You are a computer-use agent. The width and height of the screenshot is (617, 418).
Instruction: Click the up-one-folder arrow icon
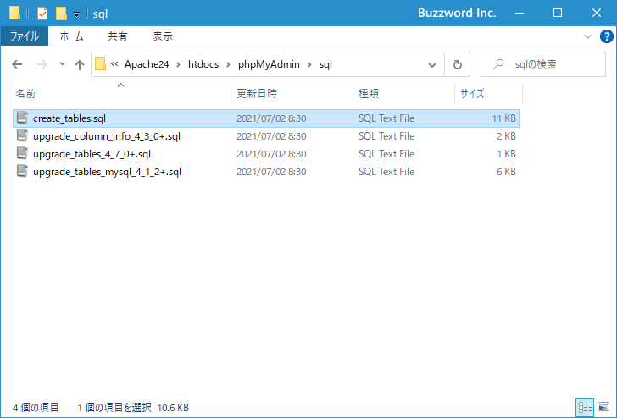tap(80, 64)
